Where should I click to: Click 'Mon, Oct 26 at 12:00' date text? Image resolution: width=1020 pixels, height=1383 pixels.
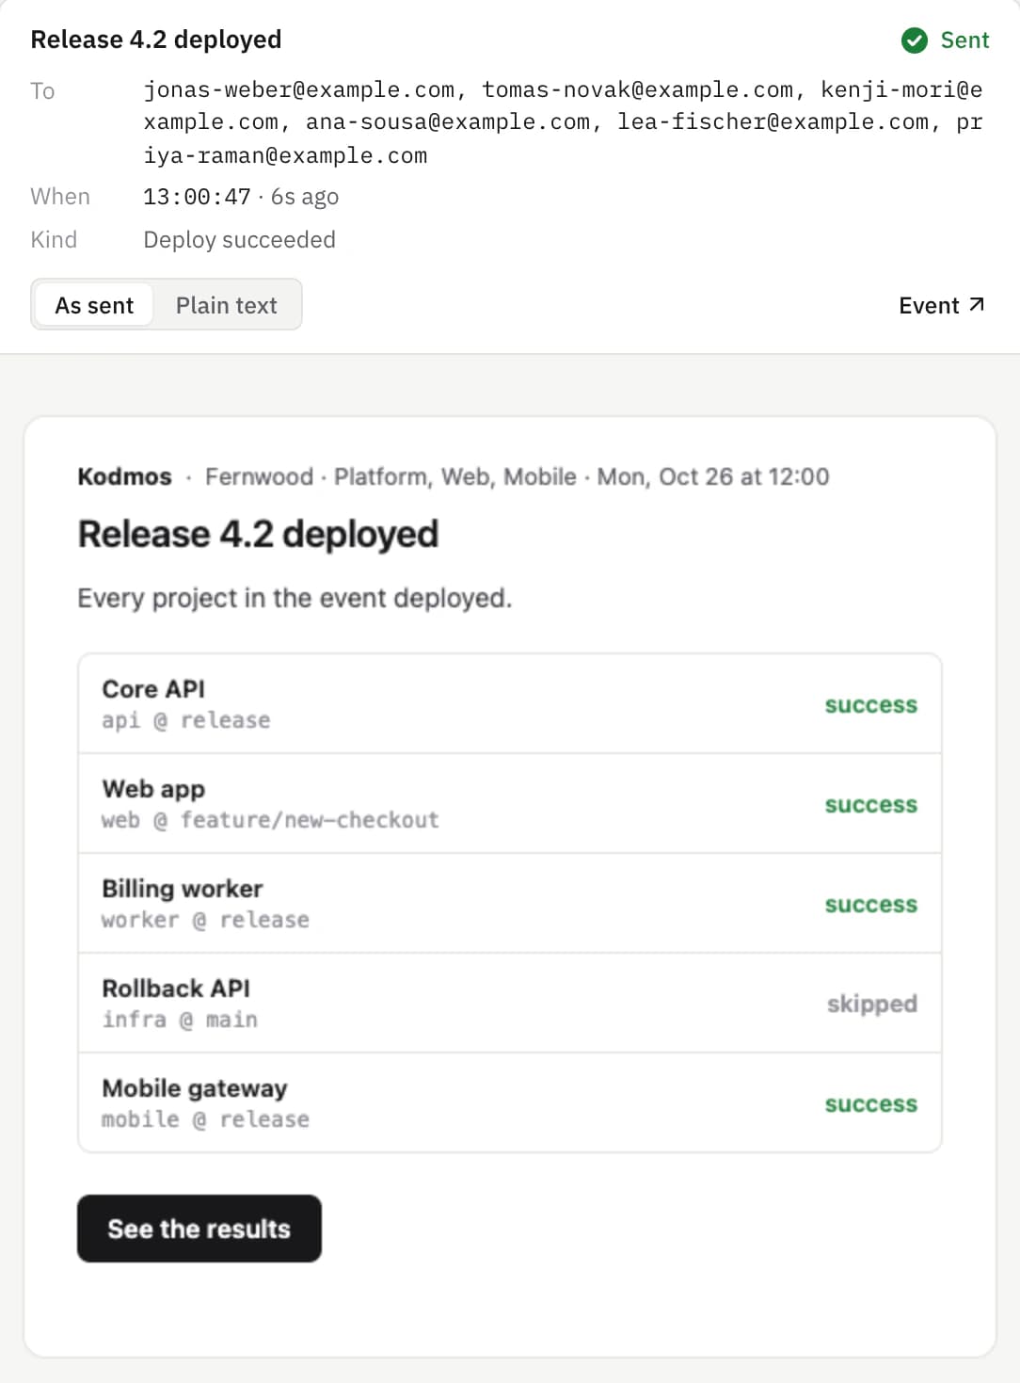tap(713, 476)
